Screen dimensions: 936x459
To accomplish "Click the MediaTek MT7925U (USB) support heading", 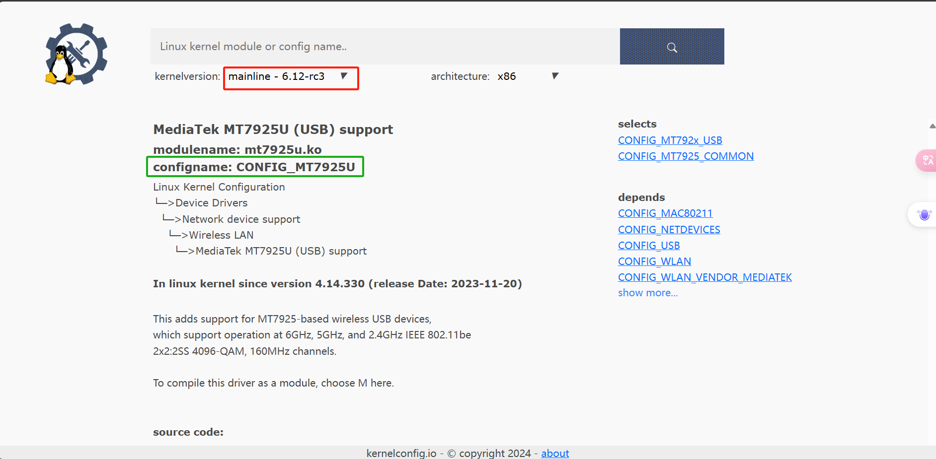I will (x=273, y=130).
